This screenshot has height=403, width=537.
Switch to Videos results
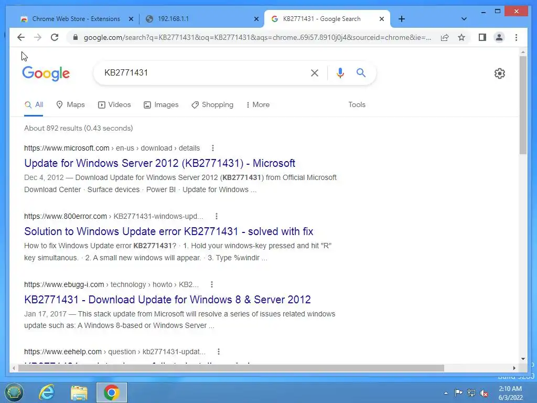[114, 105]
